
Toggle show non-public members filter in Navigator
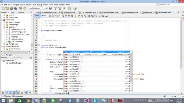(14, 93)
